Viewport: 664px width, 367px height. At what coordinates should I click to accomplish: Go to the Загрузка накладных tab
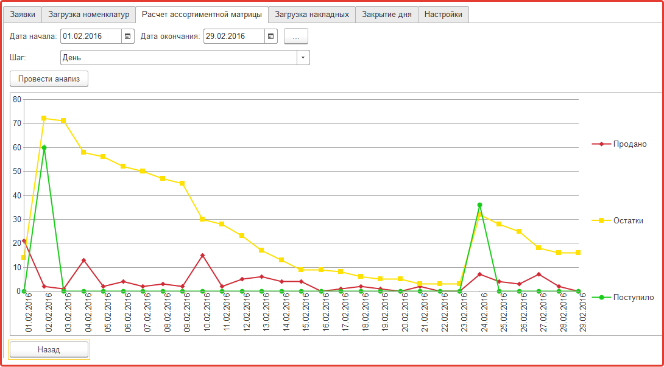click(x=312, y=15)
